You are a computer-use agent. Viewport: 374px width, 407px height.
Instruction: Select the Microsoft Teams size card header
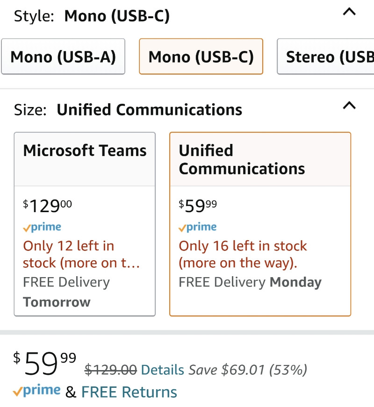[85, 159]
